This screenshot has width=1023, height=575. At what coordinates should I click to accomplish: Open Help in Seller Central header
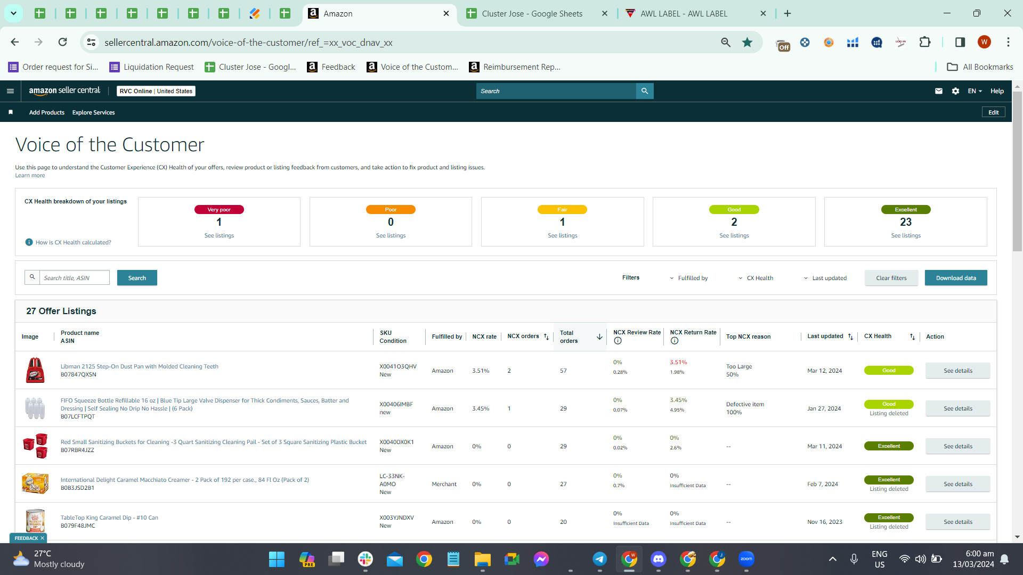997,91
